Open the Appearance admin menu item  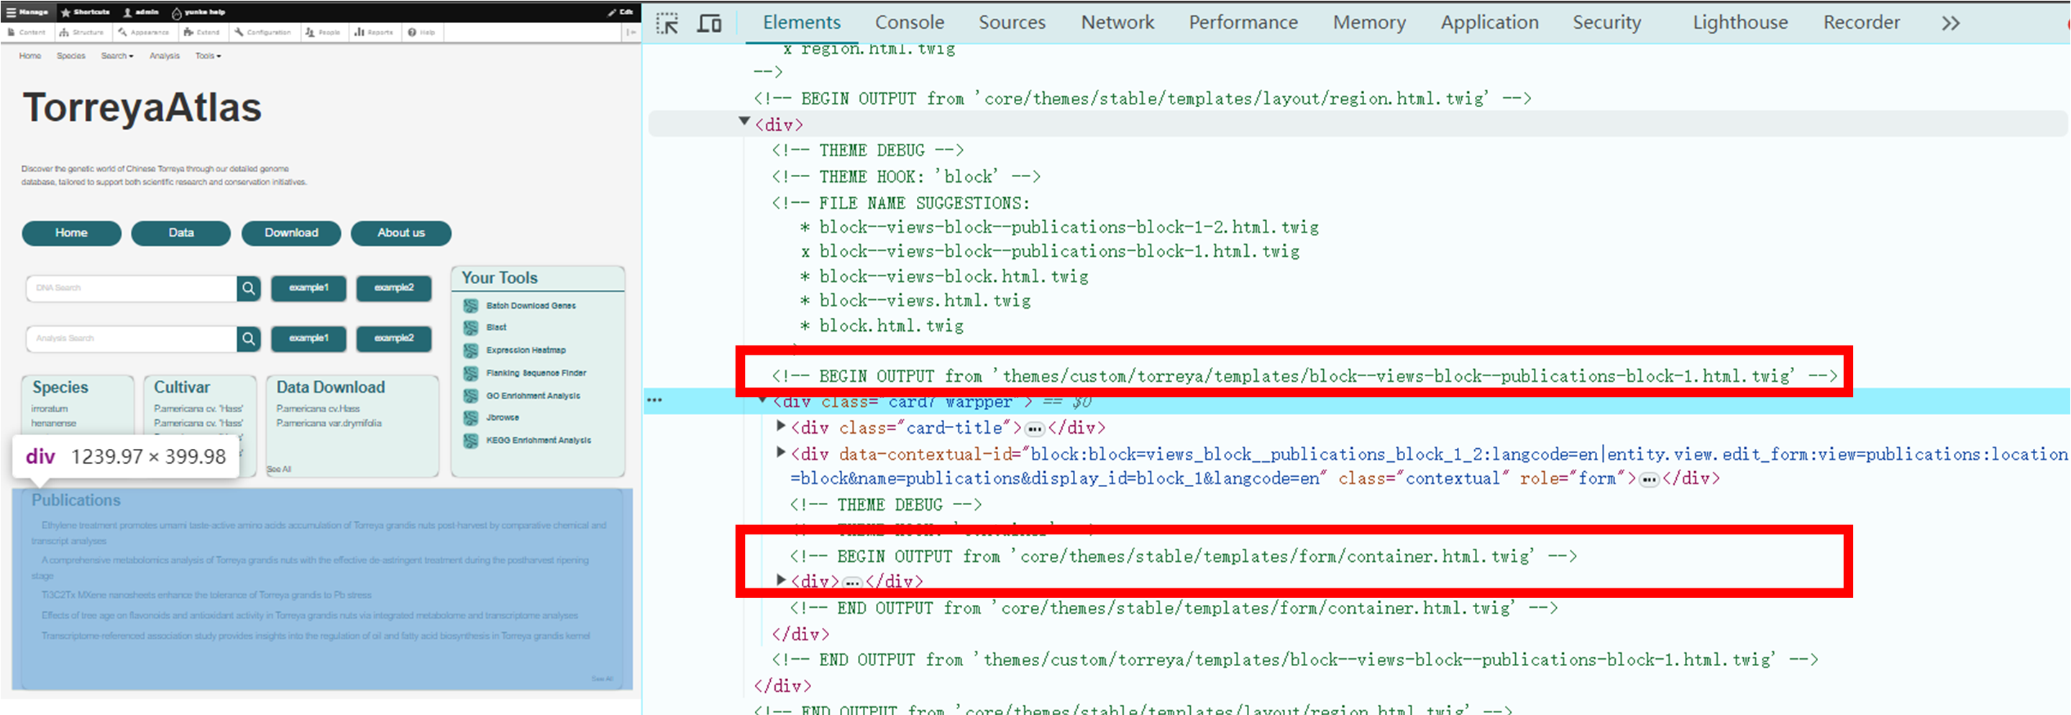(x=144, y=32)
